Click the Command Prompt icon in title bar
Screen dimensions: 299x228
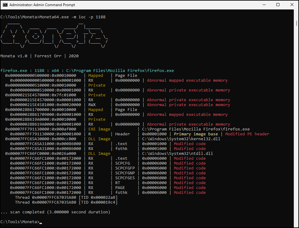click(x=5, y=5)
